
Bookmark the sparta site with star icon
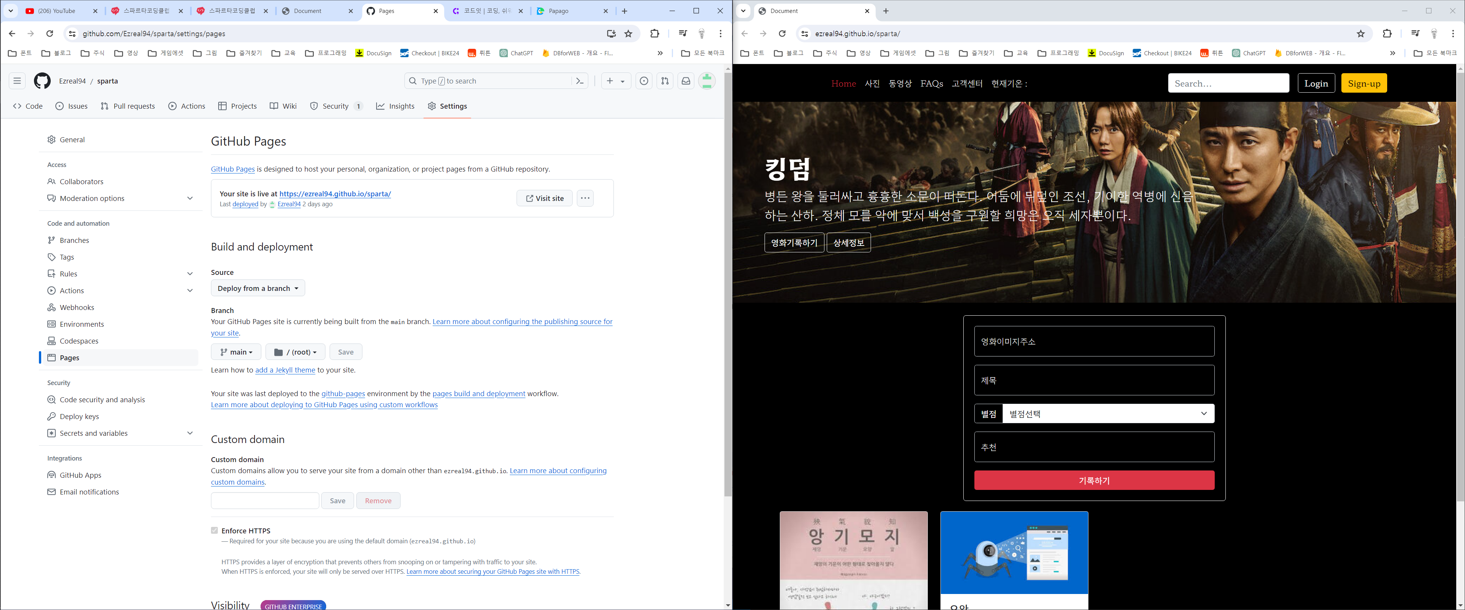click(1361, 34)
